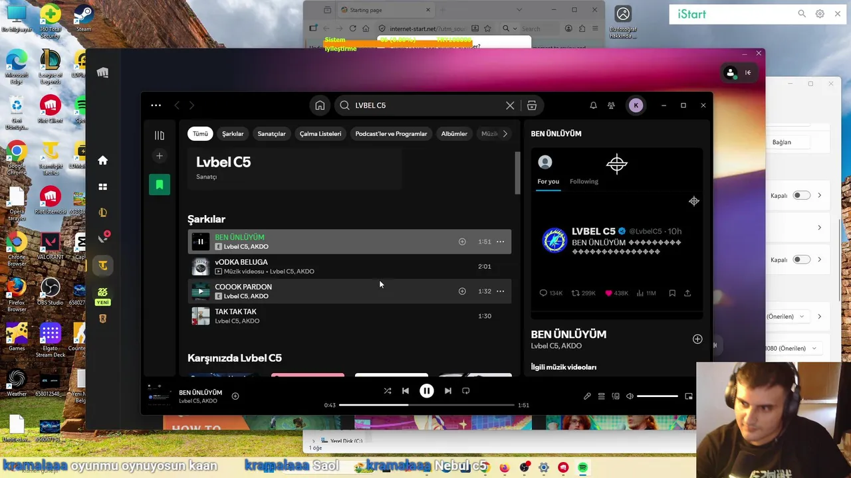
Task: Open Spotify three-dot main menu
Action: pyautogui.click(x=156, y=105)
